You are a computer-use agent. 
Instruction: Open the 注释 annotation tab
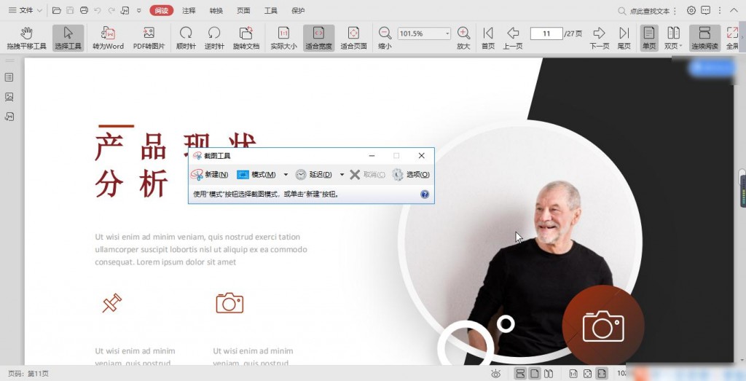189,10
